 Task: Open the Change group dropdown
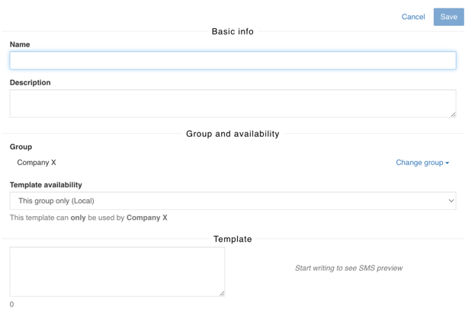coord(419,163)
